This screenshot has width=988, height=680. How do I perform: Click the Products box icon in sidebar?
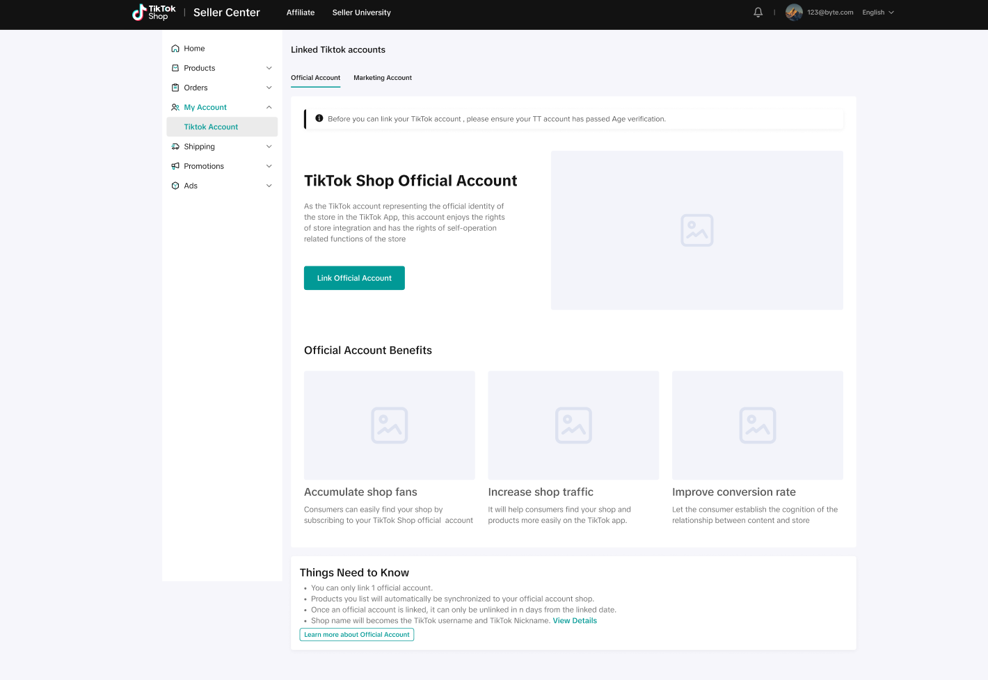coord(175,68)
